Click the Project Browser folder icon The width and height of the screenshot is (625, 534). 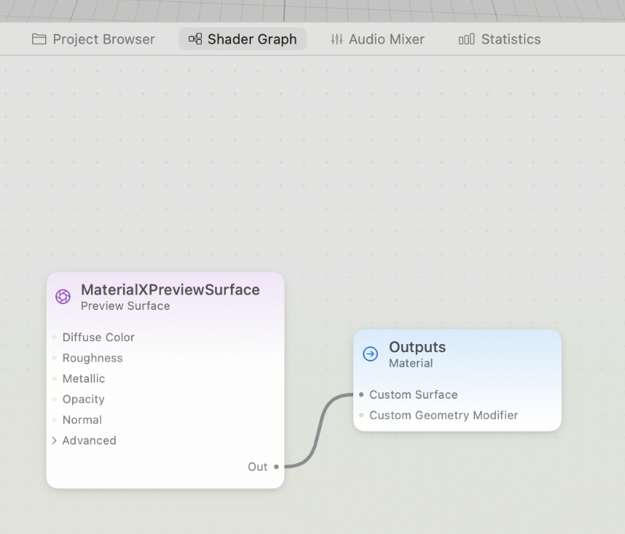39,39
